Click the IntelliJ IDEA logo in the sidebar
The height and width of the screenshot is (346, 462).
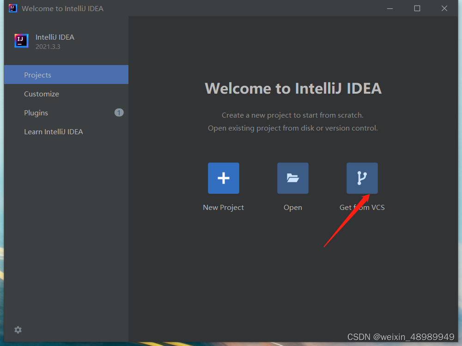(22, 41)
